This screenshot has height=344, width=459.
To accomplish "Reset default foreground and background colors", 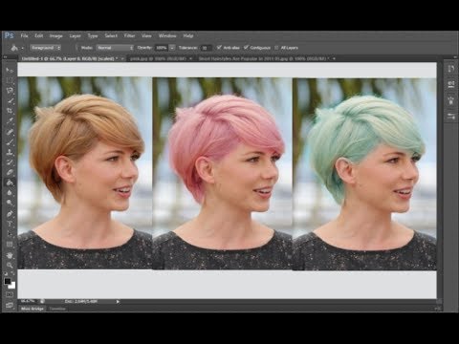I will click(x=6, y=273).
